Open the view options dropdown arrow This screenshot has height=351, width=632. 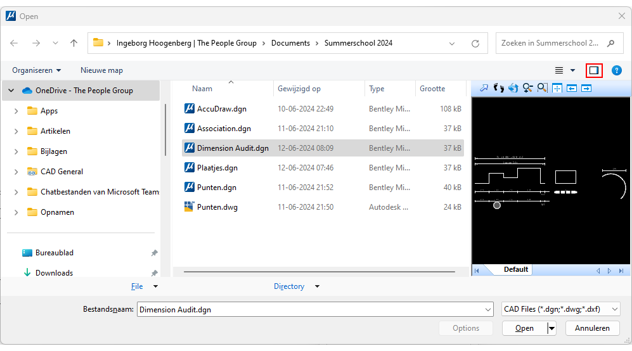coord(572,70)
